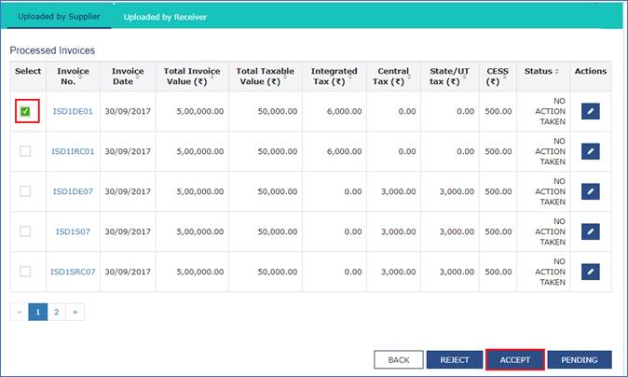This screenshot has height=377, width=628.
Task: Sort by Integrated Tax column
Action: pos(334,77)
